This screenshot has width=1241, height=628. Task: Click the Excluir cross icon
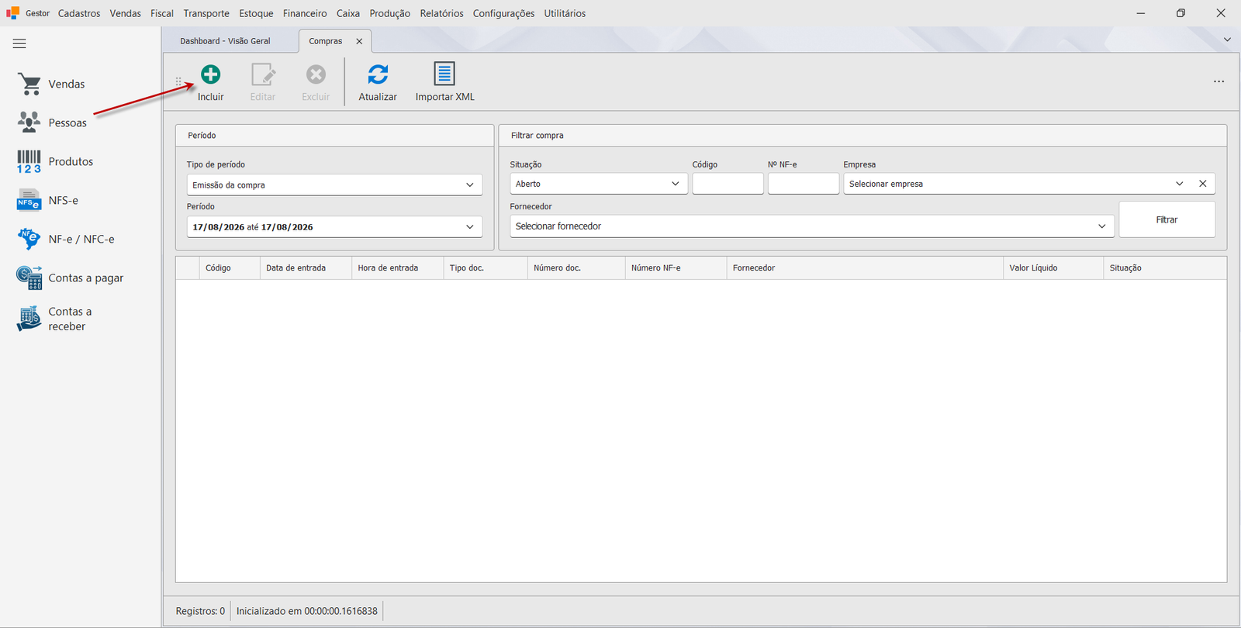(316, 74)
